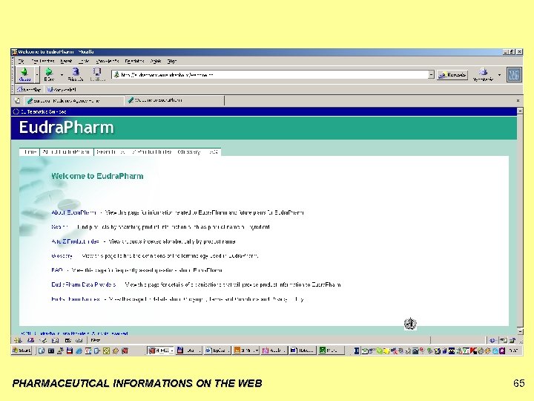Open the Bookmarks (Könyvjelzők) folder in personal toolbar

62,90
